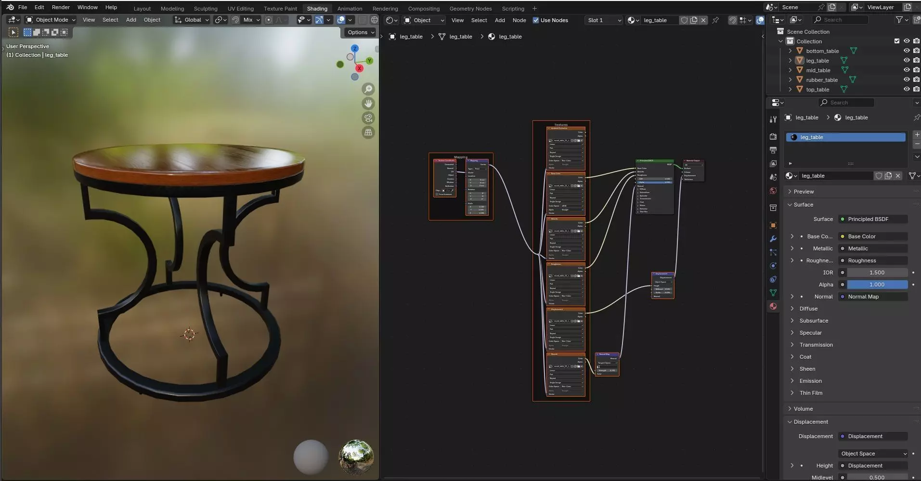Expand the Subsurface section
This screenshot has width=921, height=481.
tap(814, 321)
